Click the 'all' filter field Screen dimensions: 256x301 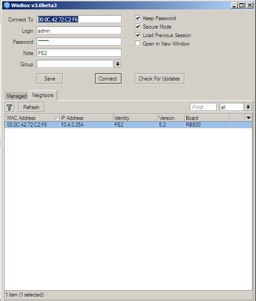(x=232, y=107)
